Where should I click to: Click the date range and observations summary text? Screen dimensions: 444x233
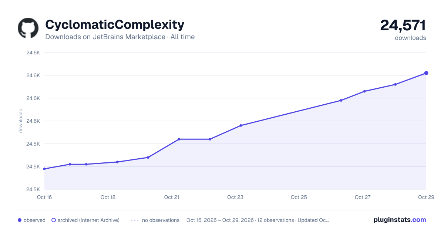pyautogui.click(x=258, y=220)
